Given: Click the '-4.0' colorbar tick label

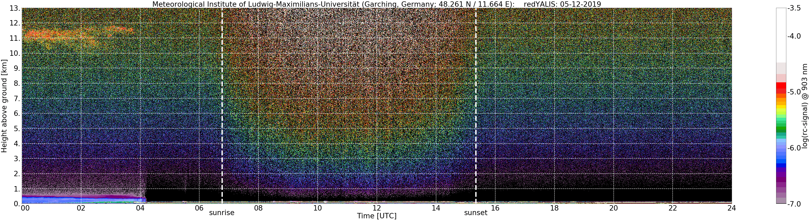Looking at the screenshot, I should pyautogui.click(x=794, y=36).
